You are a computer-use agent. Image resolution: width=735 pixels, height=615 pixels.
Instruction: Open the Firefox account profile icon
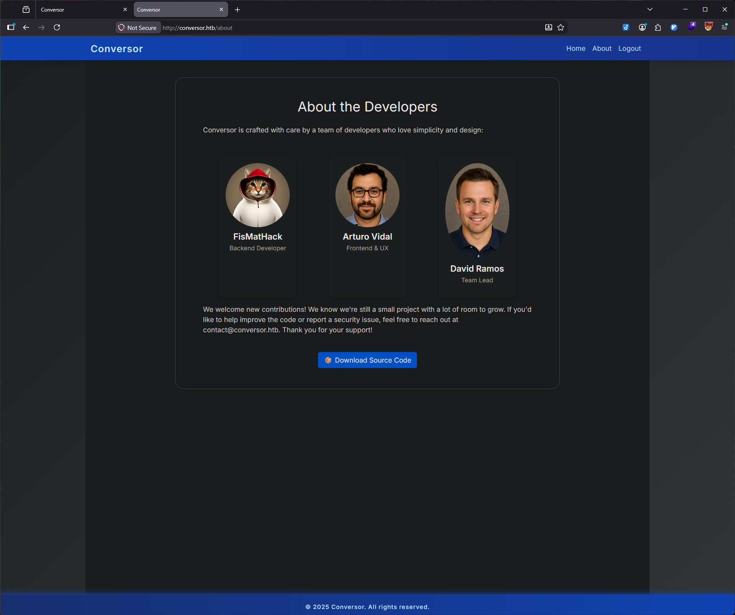pos(642,27)
